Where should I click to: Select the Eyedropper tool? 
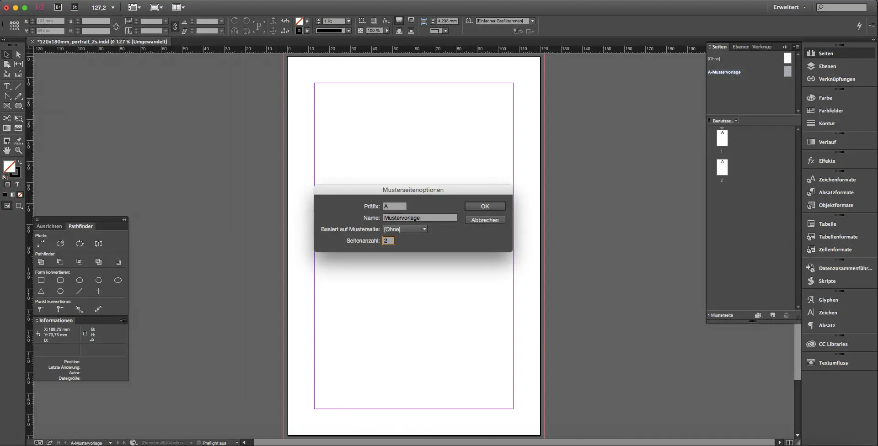coord(18,141)
